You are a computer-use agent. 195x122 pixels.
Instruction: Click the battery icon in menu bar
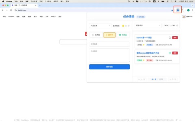(x=163, y=1)
